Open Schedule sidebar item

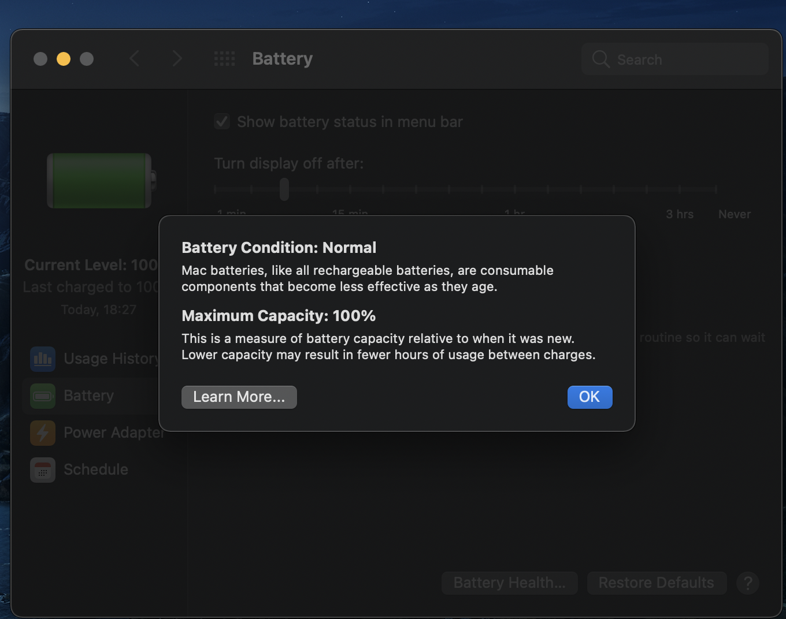pyautogui.click(x=96, y=469)
